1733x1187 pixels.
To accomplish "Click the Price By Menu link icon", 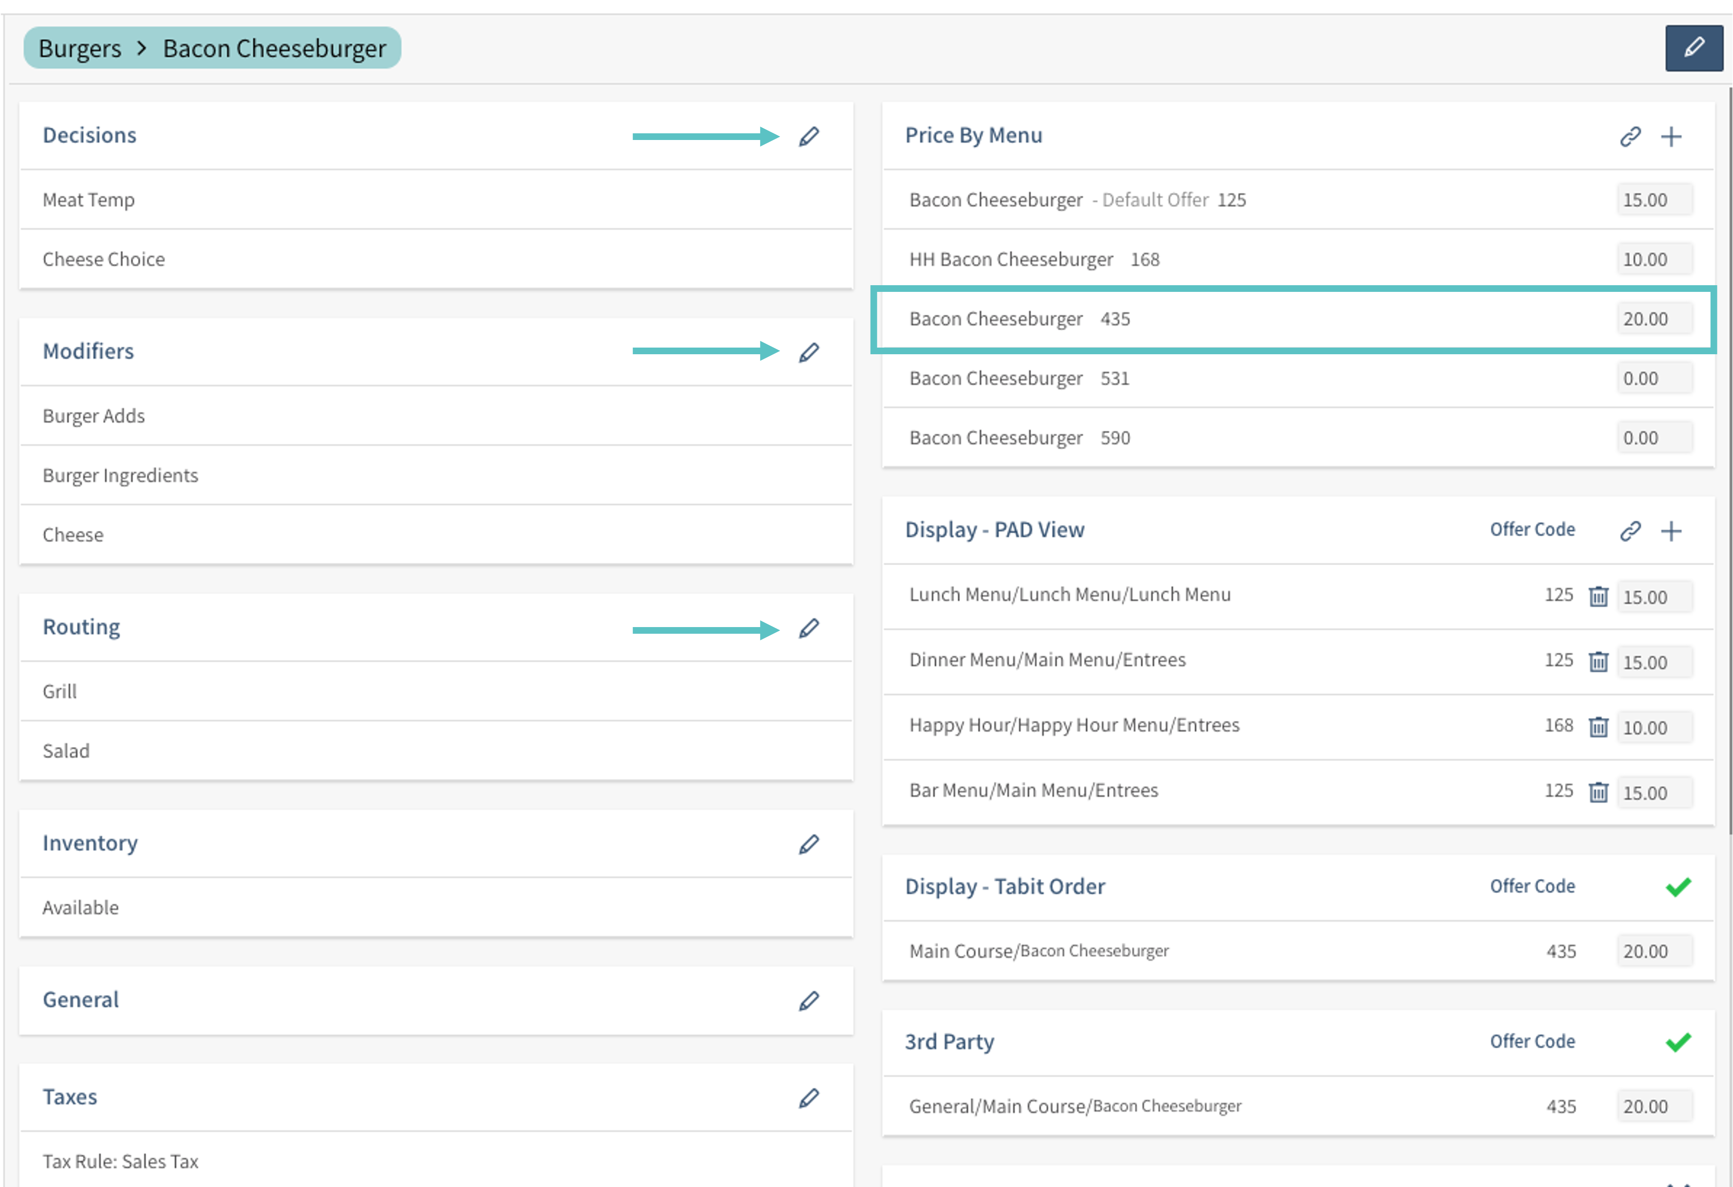I will coord(1630,137).
